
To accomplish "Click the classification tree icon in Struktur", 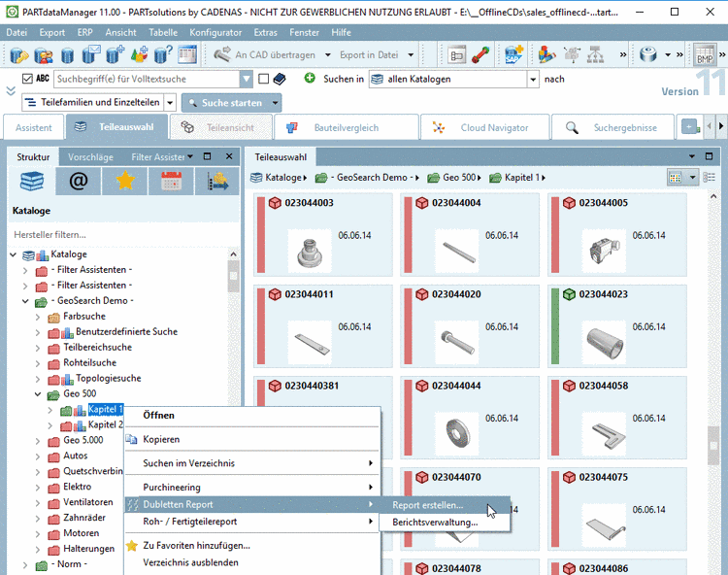I will (217, 181).
